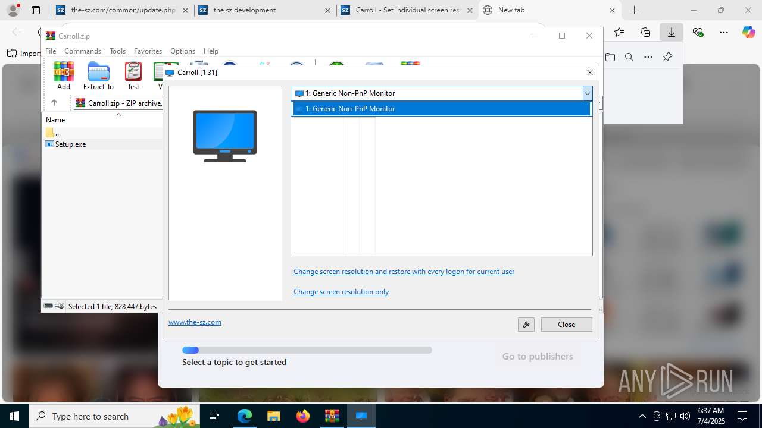Open Task View on the taskbar
This screenshot has height=428, width=762.
[x=214, y=416]
